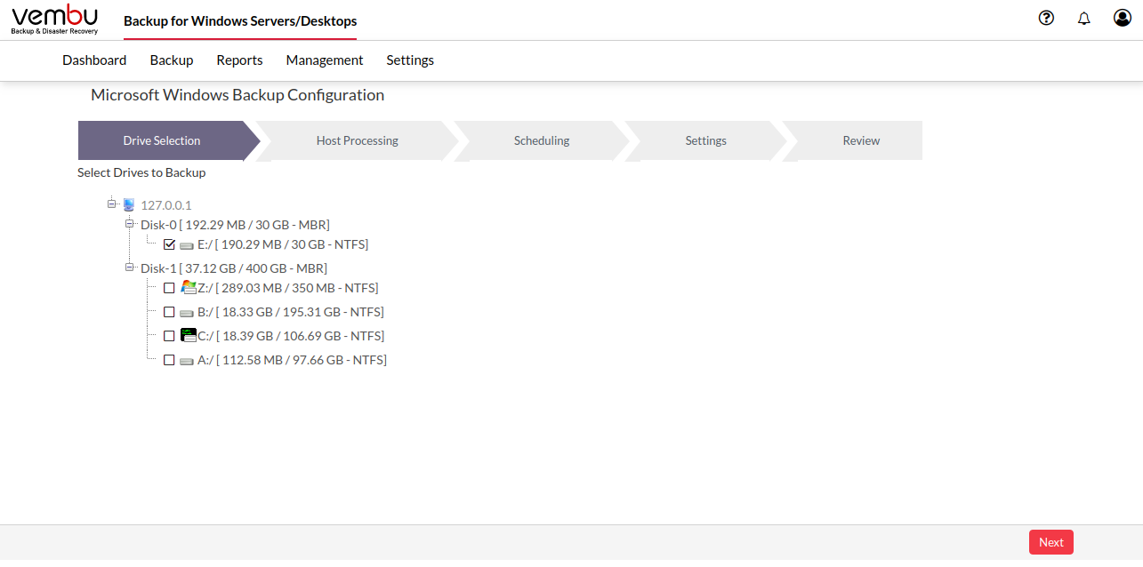This screenshot has width=1143, height=567.
Task: Click the boot volume icon for C:/
Action: (x=189, y=335)
